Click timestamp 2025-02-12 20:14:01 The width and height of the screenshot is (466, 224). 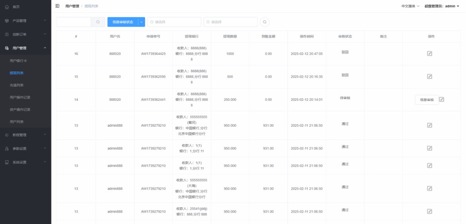point(307,100)
